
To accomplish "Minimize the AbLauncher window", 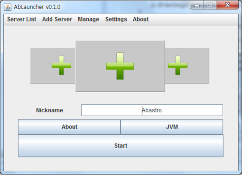I will [197, 5].
